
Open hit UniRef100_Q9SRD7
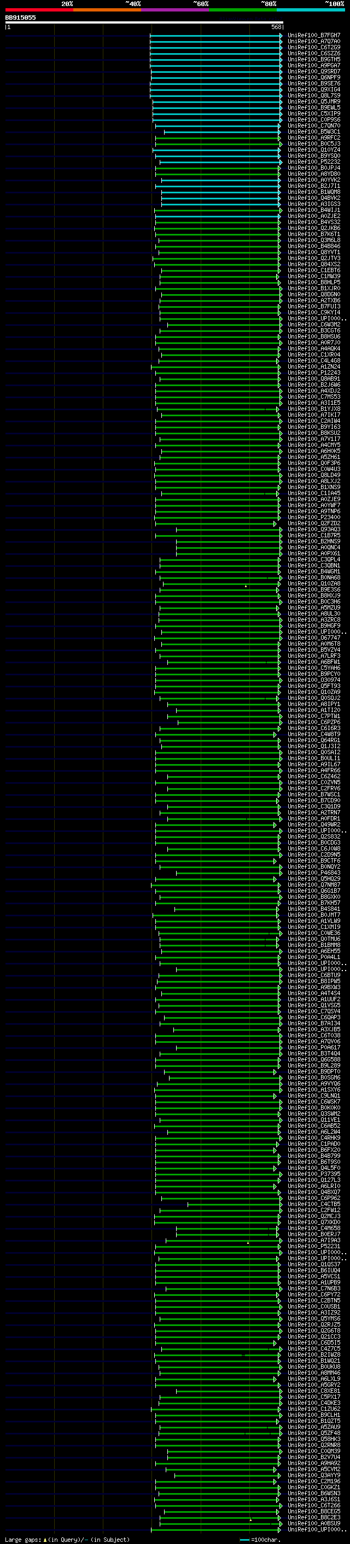point(314,71)
